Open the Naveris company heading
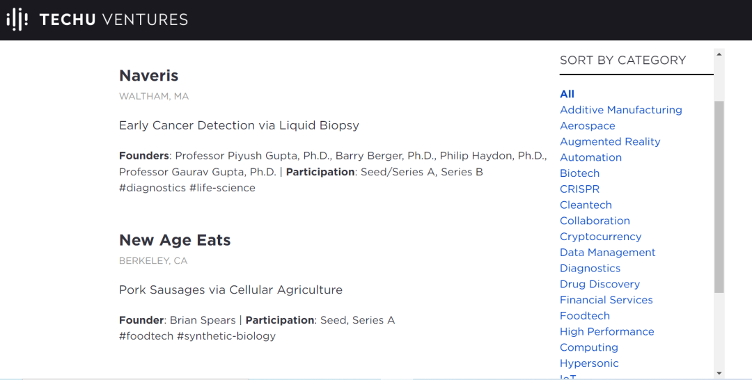 [149, 76]
